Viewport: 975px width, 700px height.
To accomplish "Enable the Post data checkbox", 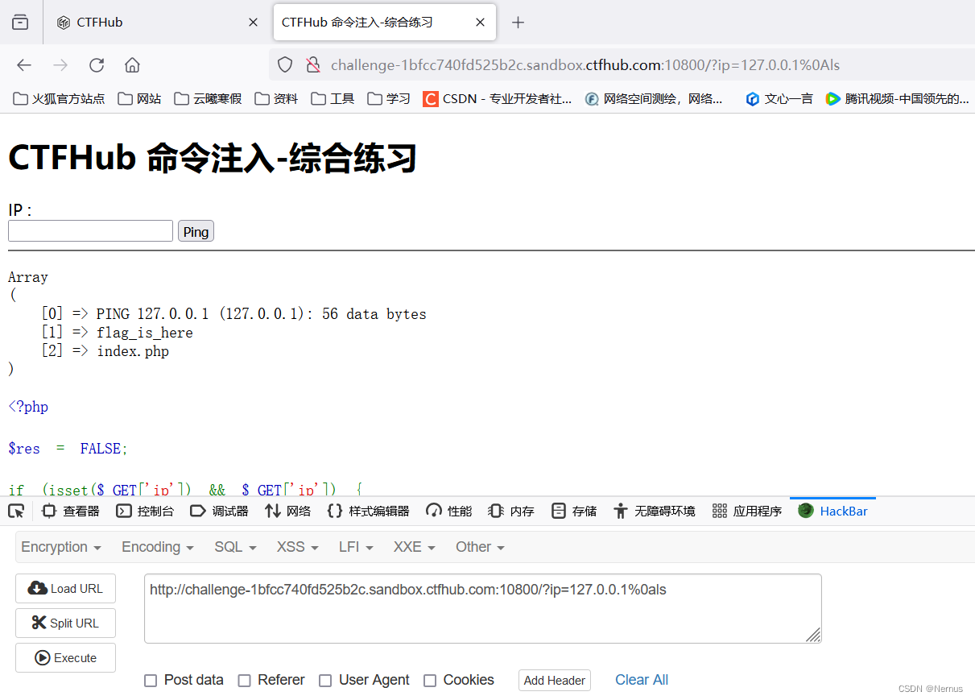I will (x=151, y=681).
